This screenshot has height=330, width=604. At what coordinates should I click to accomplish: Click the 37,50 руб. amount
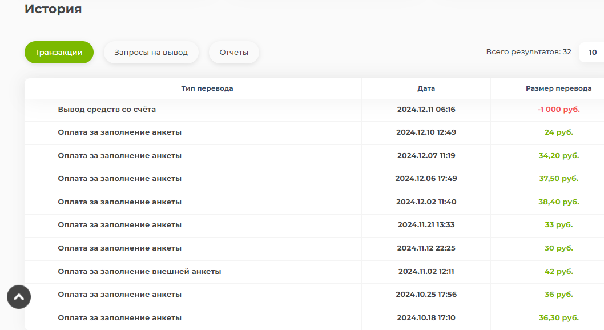click(x=558, y=178)
